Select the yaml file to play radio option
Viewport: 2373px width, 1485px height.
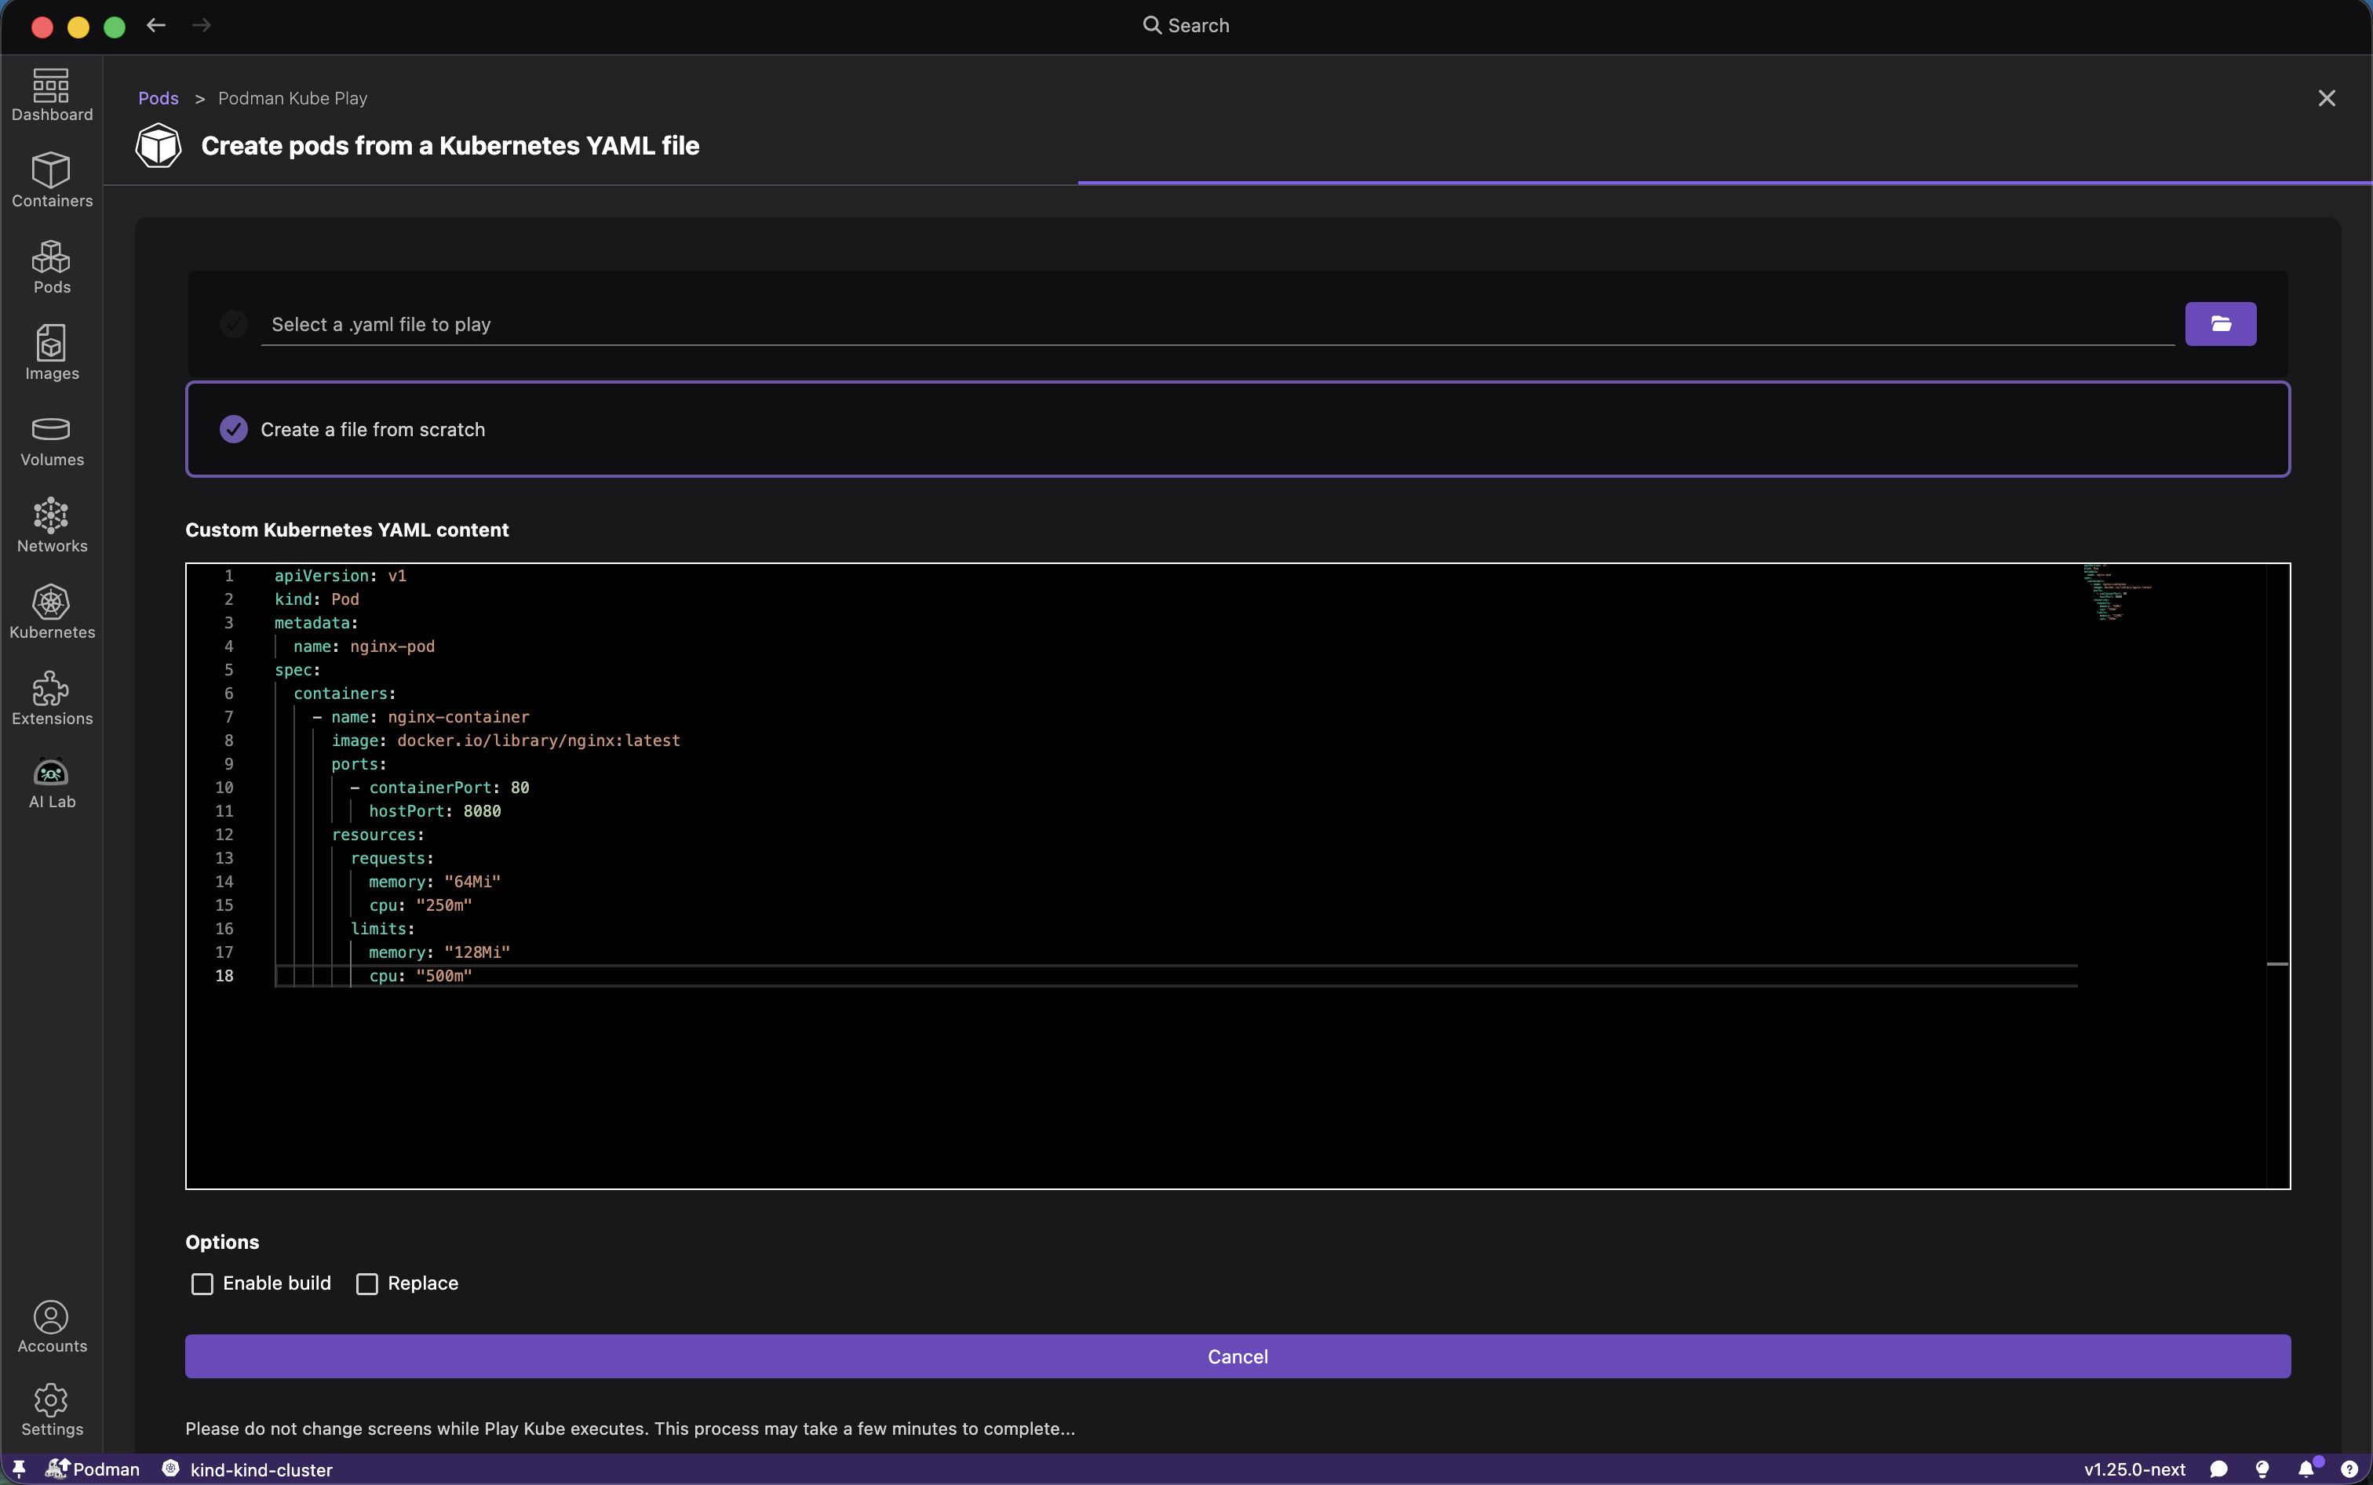[x=234, y=324]
